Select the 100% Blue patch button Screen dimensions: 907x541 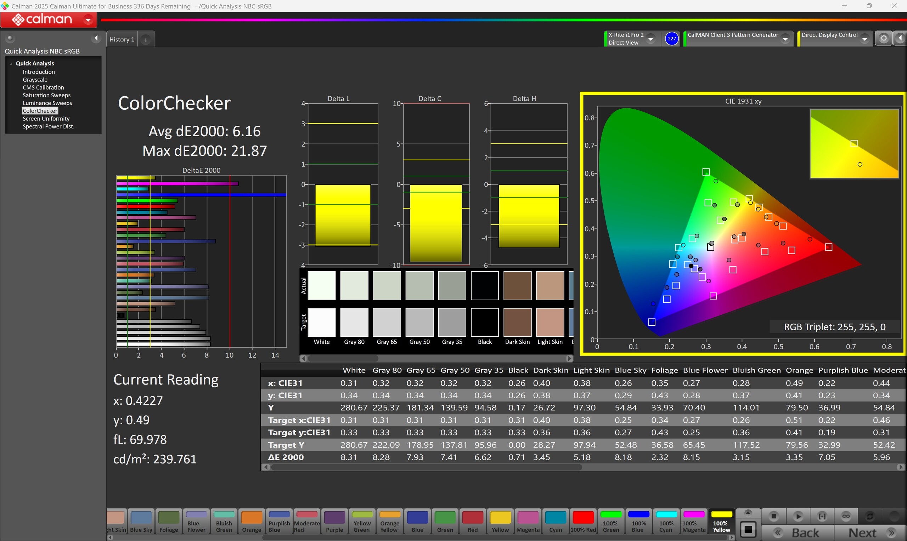pos(638,522)
